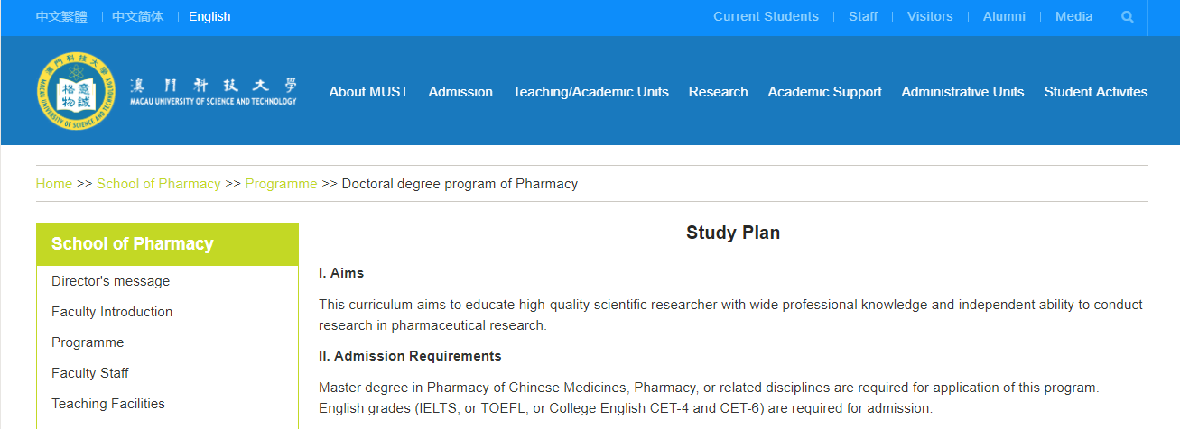The height and width of the screenshot is (429, 1180).
Task: Open the About MUST menu
Action: pyautogui.click(x=368, y=92)
